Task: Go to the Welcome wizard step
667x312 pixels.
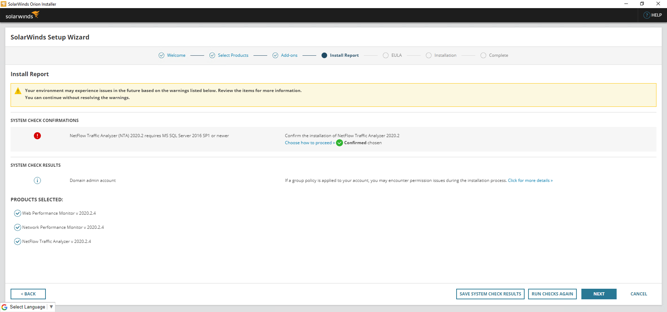Action: click(176, 55)
